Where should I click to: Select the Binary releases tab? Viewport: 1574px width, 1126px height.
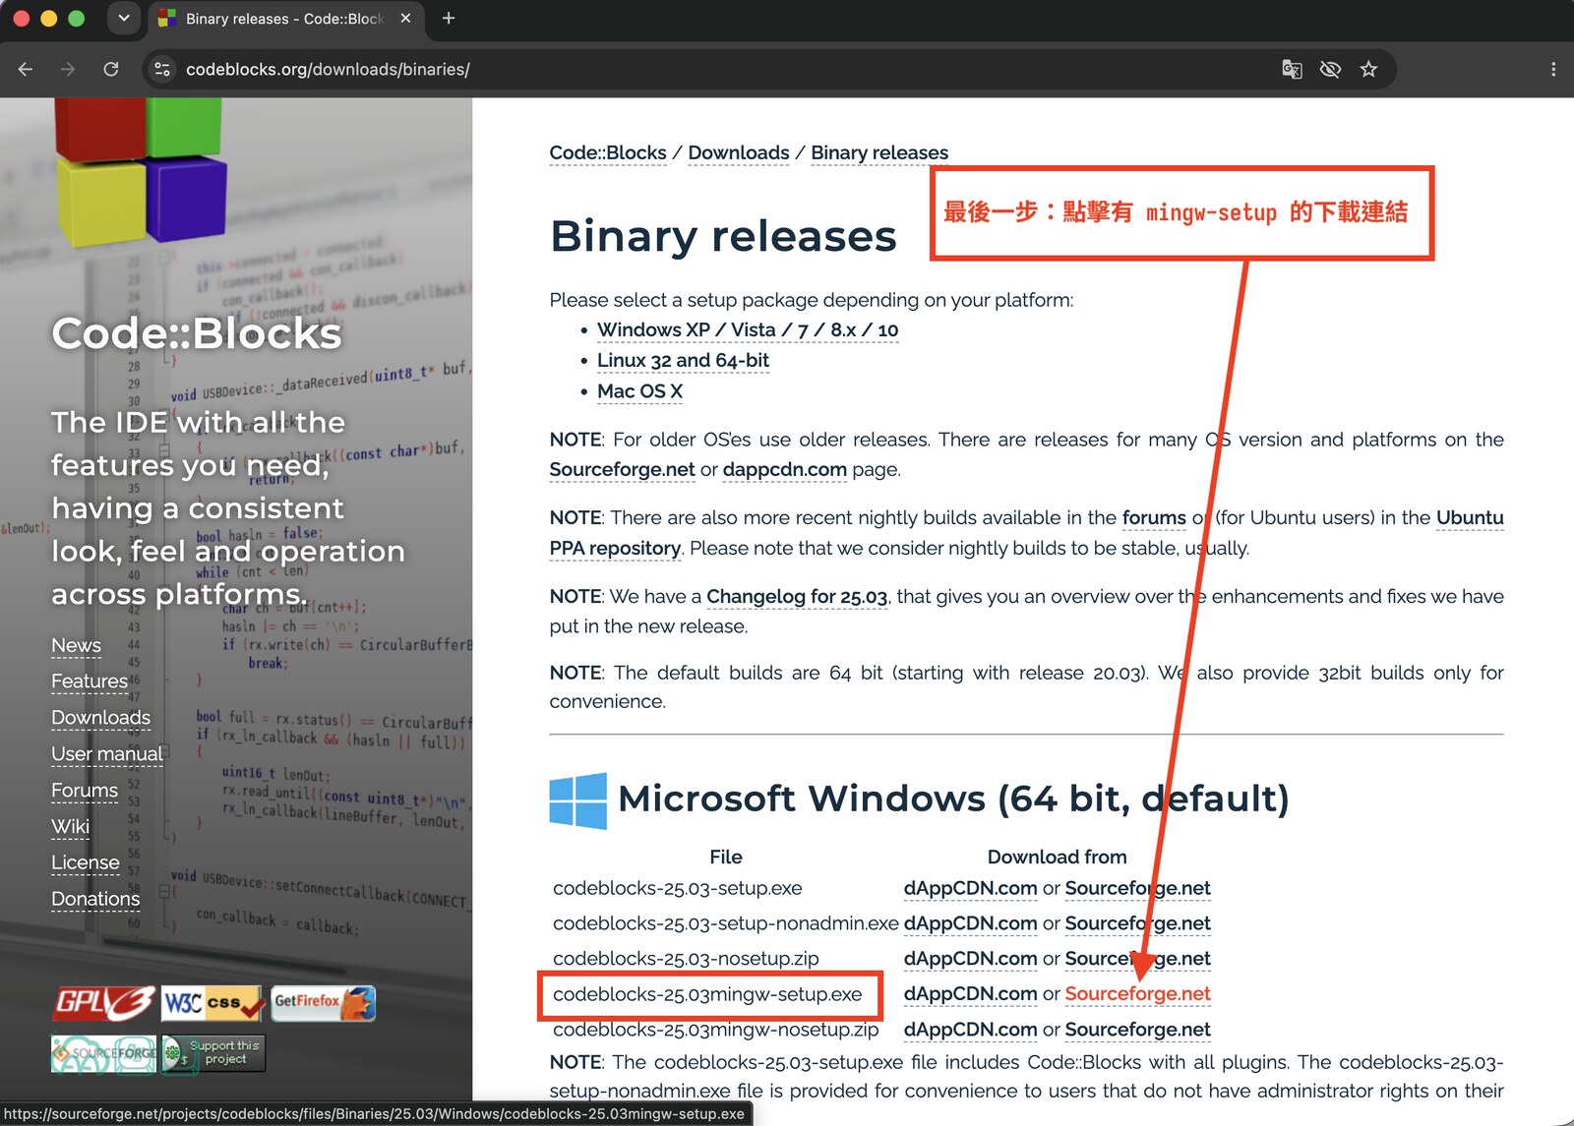(285, 19)
